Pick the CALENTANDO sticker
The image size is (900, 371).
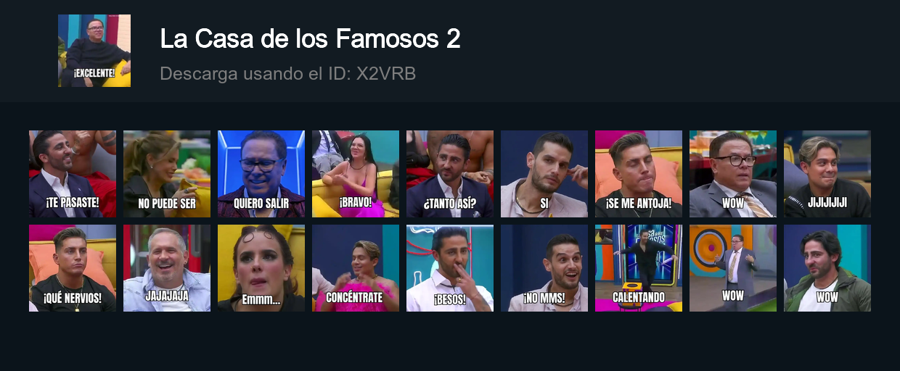click(x=639, y=268)
